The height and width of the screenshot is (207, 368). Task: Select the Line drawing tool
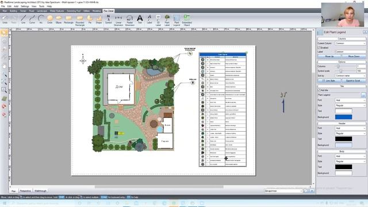point(23,19)
